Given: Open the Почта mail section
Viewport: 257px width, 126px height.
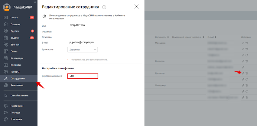Looking at the screenshot, I should pos(19,17).
